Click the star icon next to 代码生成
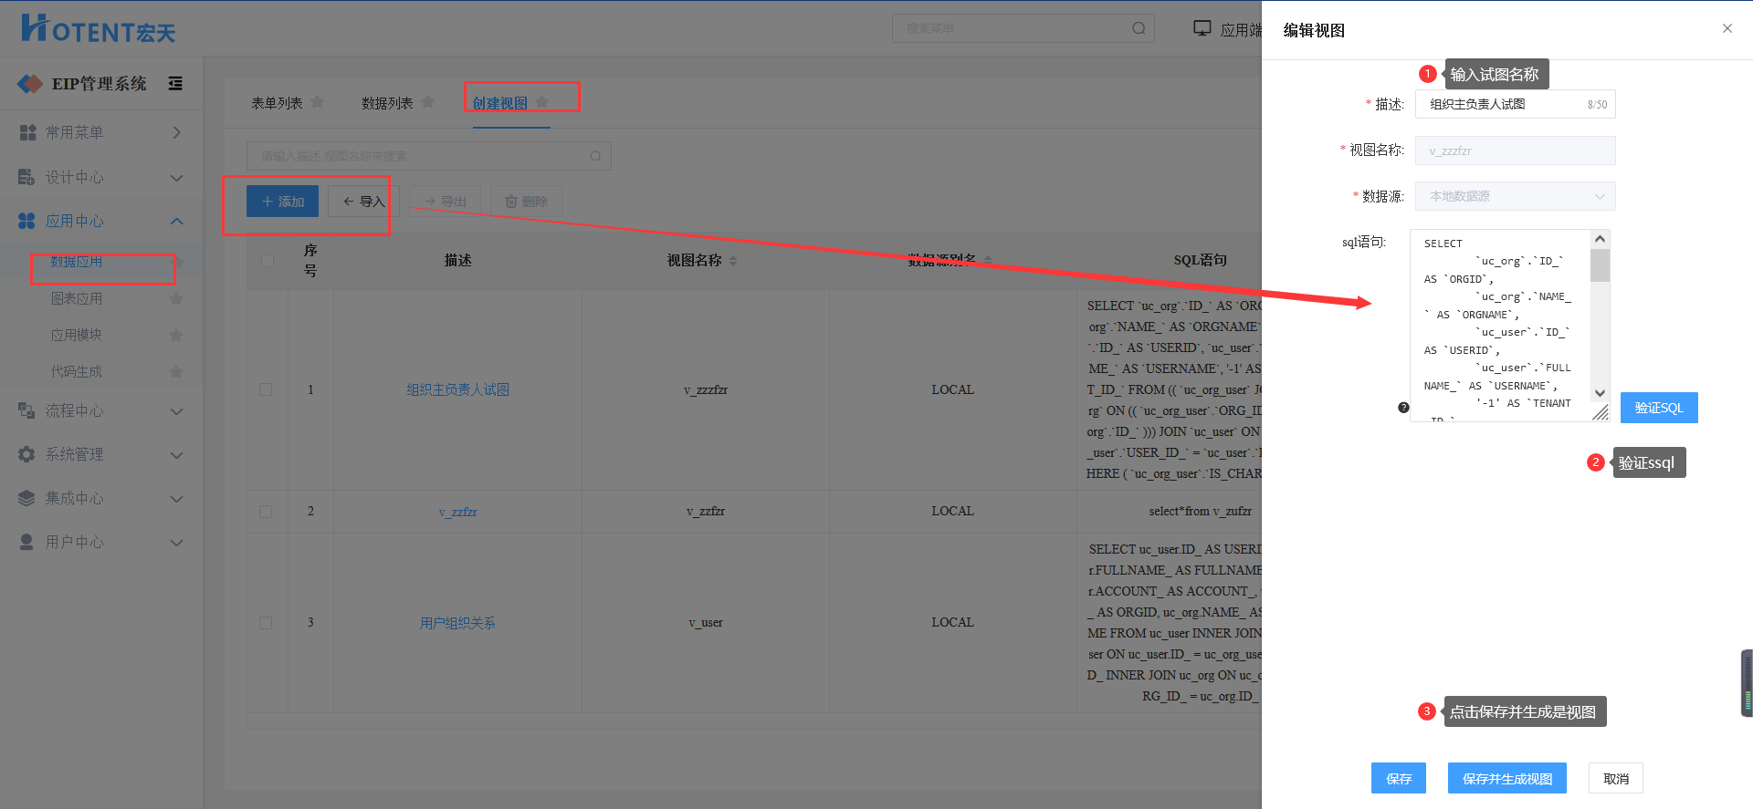The height and width of the screenshot is (809, 1753). pos(176,371)
